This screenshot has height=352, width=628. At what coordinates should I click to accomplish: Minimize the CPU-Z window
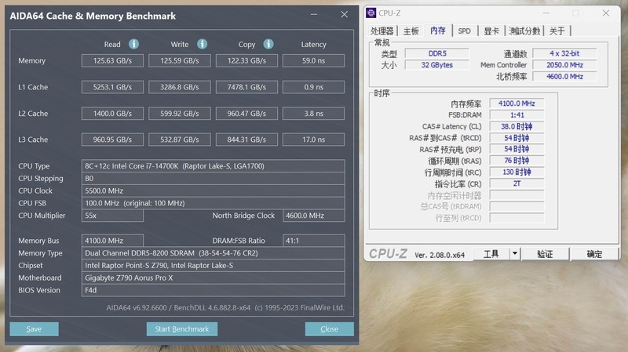tap(546, 13)
